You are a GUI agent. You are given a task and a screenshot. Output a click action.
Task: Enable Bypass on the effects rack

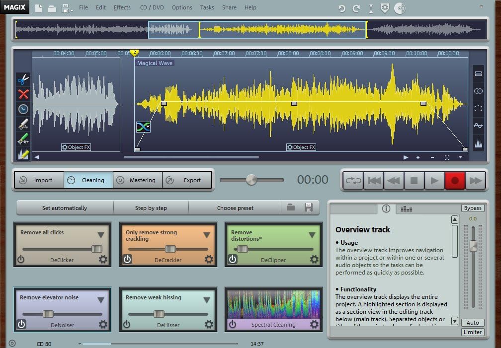coord(472,208)
